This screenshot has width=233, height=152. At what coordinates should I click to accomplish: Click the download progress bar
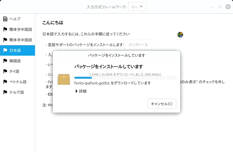(125, 78)
